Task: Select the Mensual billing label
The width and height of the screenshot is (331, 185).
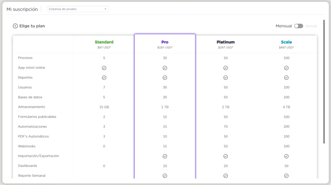Action: (x=284, y=26)
